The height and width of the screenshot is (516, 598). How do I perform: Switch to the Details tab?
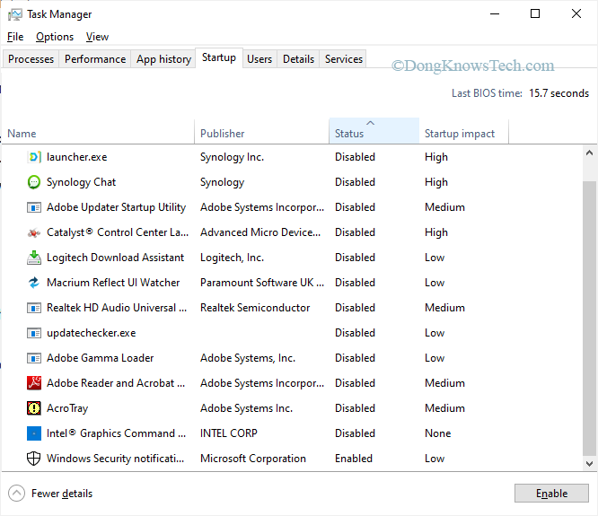click(x=298, y=59)
